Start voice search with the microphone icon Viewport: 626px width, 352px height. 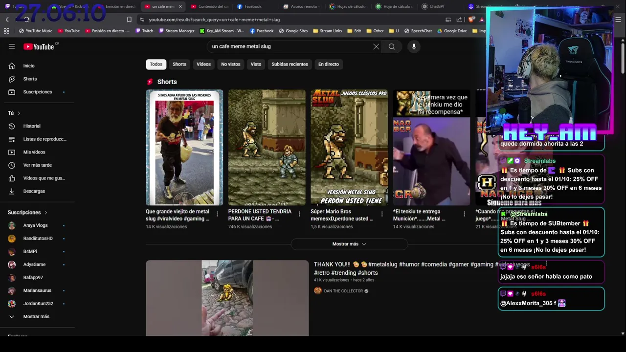coord(414,46)
